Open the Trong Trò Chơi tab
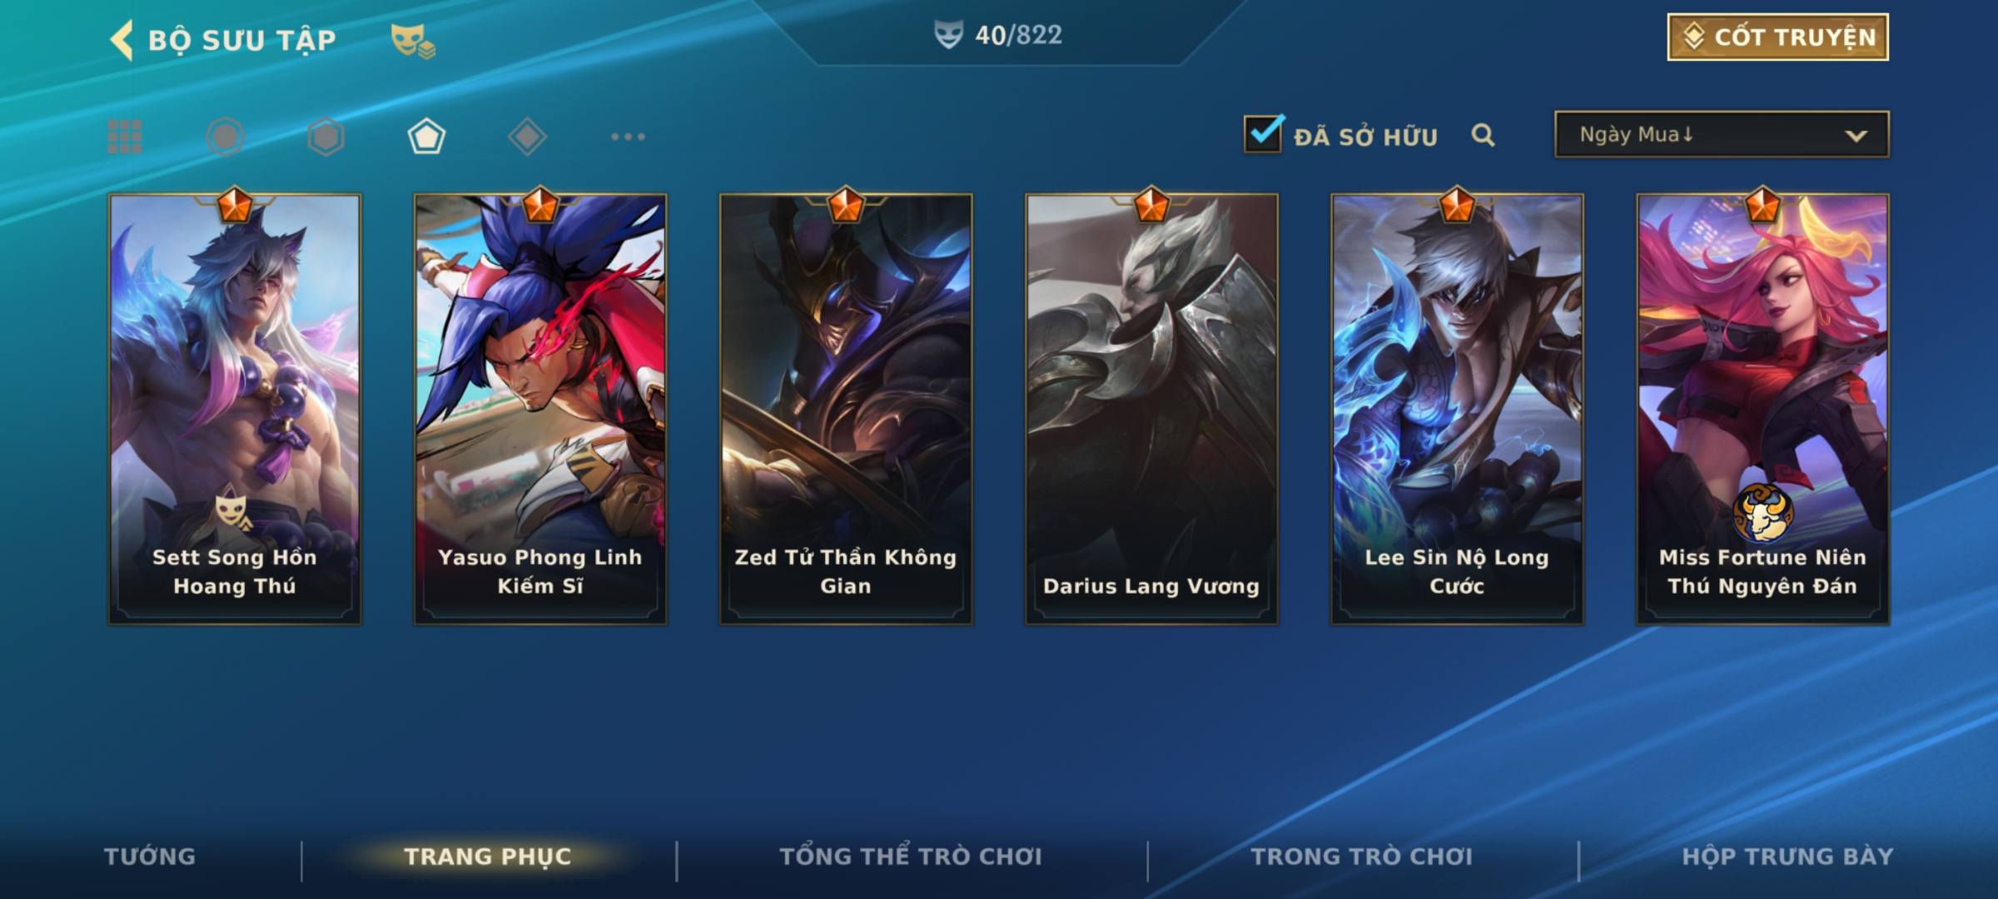Screen dimensions: 1998x899 coord(1362,857)
